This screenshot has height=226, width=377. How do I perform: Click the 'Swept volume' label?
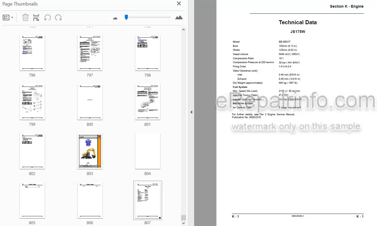coord(240,54)
